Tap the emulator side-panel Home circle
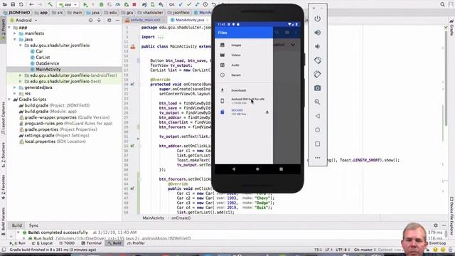 318,129
